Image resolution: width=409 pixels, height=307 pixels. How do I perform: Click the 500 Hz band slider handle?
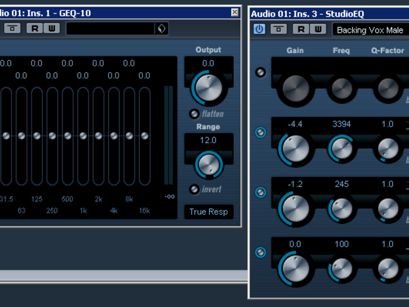point(68,136)
